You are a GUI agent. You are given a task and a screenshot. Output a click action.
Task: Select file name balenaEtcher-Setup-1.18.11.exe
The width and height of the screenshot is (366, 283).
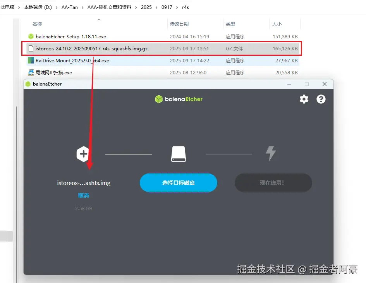pyautogui.click(x=71, y=37)
